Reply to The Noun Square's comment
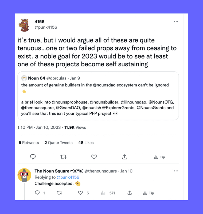The width and height of the screenshot is (203, 214). click(37, 193)
